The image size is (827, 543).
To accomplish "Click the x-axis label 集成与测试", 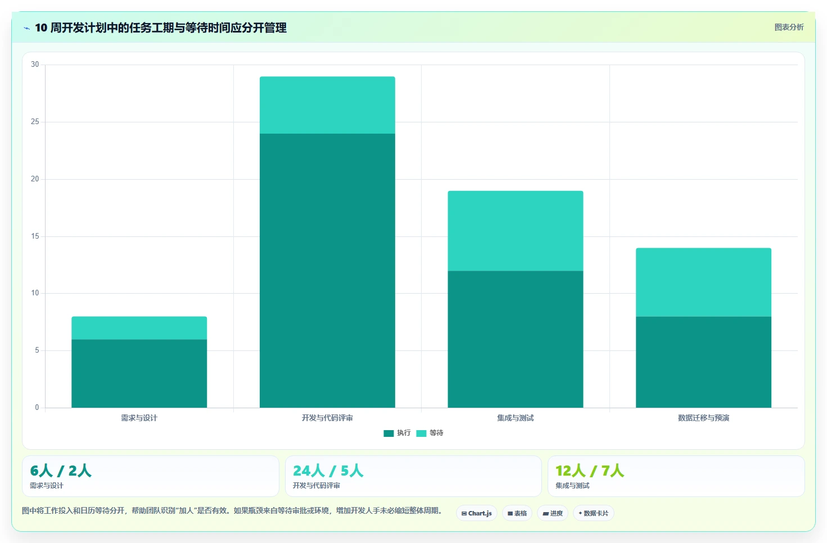I will [516, 418].
